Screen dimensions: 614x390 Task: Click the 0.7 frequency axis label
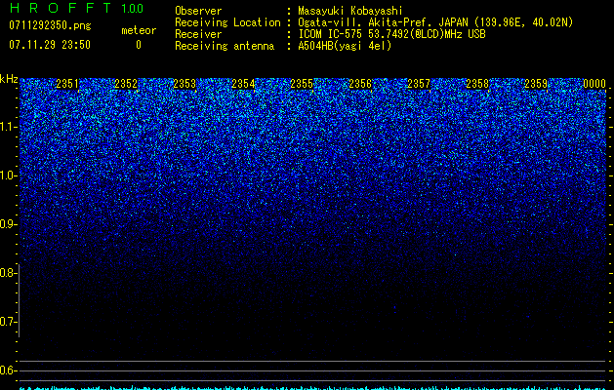(x=8, y=322)
